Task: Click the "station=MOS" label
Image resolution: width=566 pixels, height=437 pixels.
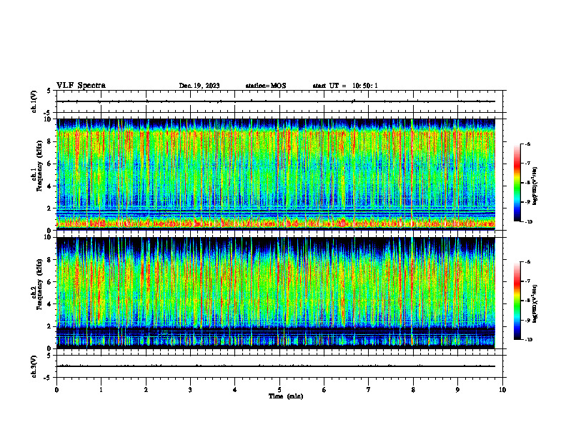Action: coord(266,86)
